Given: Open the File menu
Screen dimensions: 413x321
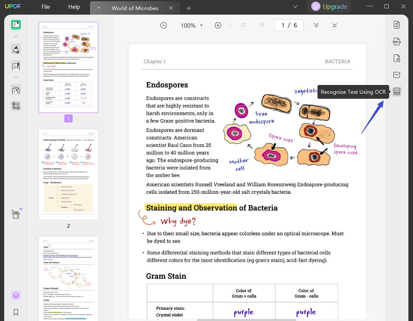Looking at the screenshot, I should 46,7.
